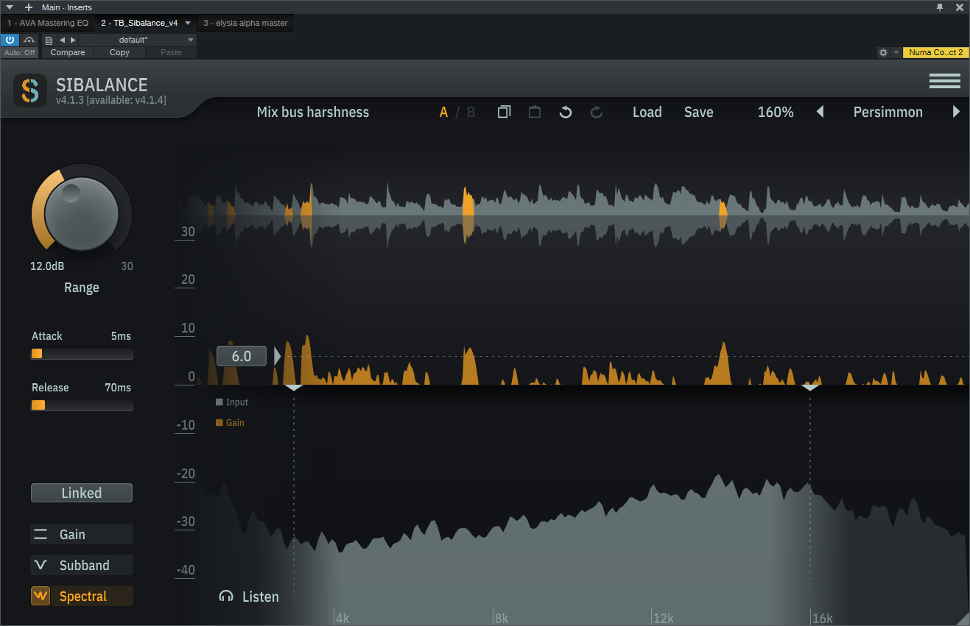Open the preset file document icon

[49, 40]
